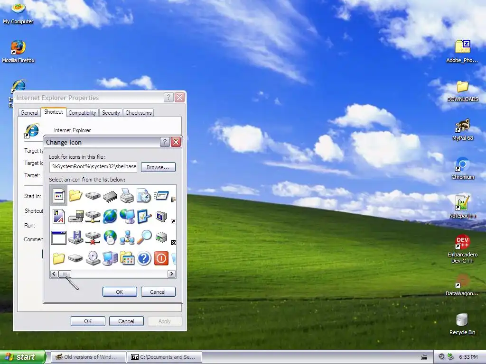
Task: Select the monitor with moon icon
Action: [x=161, y=216]
